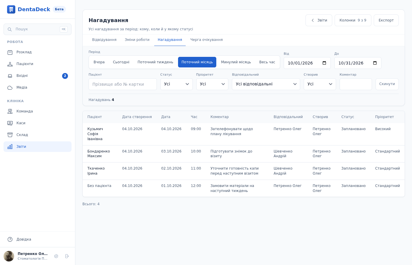Switch to the Відвідування tab
Screen dimensions: 412x265
click(104, 40)
